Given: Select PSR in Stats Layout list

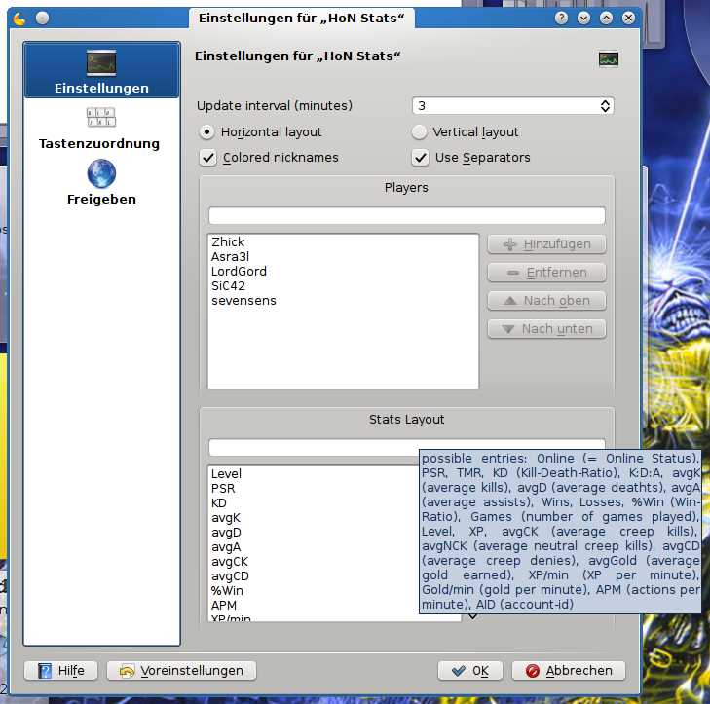Looking at the screenshot, I should [314, 489].
